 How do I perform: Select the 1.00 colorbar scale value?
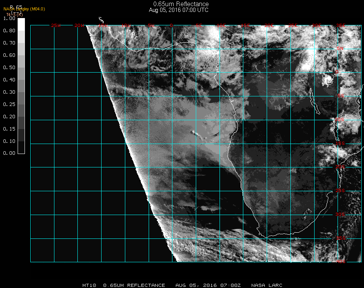(9, 18)
